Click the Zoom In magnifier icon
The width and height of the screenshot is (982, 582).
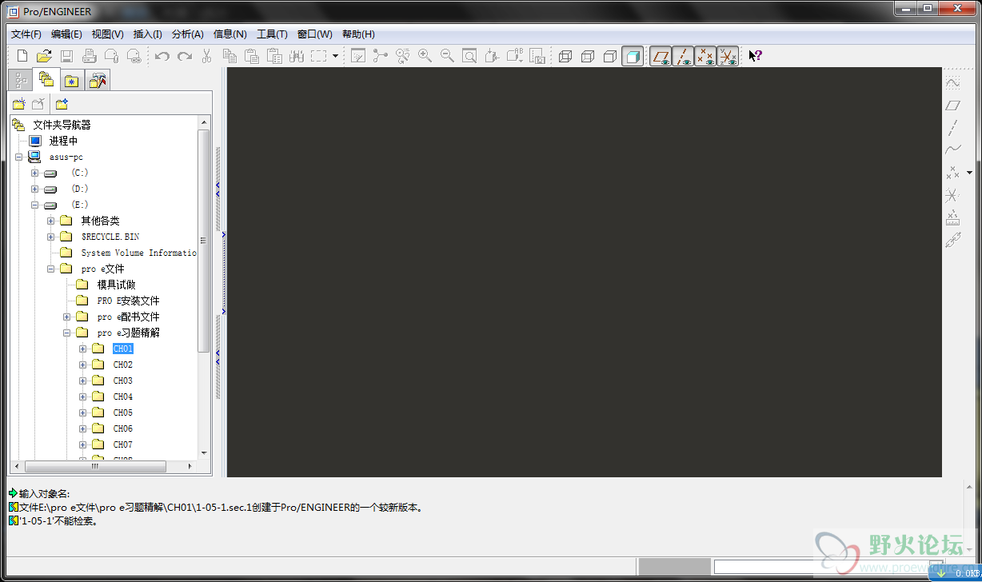coord(425,56)
